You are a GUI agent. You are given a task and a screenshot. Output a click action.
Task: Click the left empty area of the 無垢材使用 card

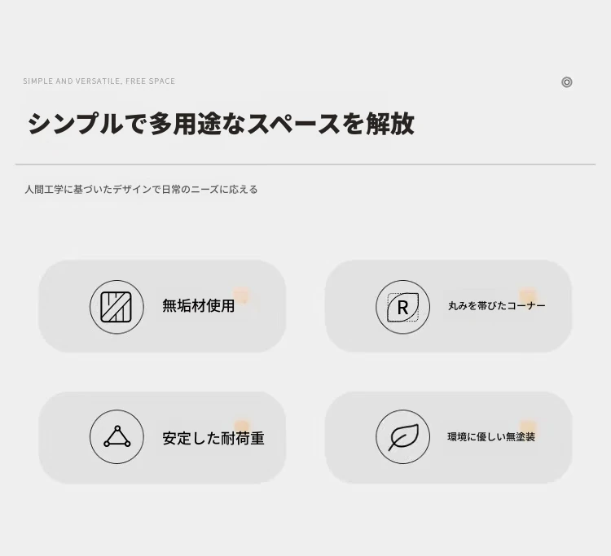coord(64,306)
